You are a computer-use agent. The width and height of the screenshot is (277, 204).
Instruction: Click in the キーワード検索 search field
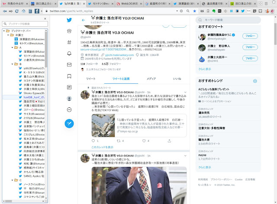point(228,20)
